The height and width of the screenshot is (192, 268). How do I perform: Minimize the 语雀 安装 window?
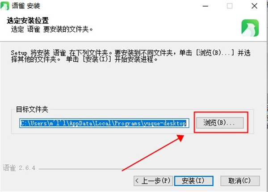pyautogui.click(x=205, y=6)
